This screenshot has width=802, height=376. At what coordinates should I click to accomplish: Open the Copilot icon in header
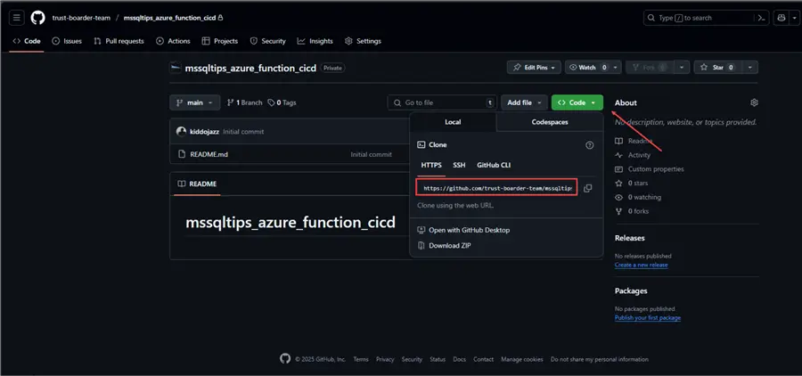pyautogui.click(x=781, y=18)
